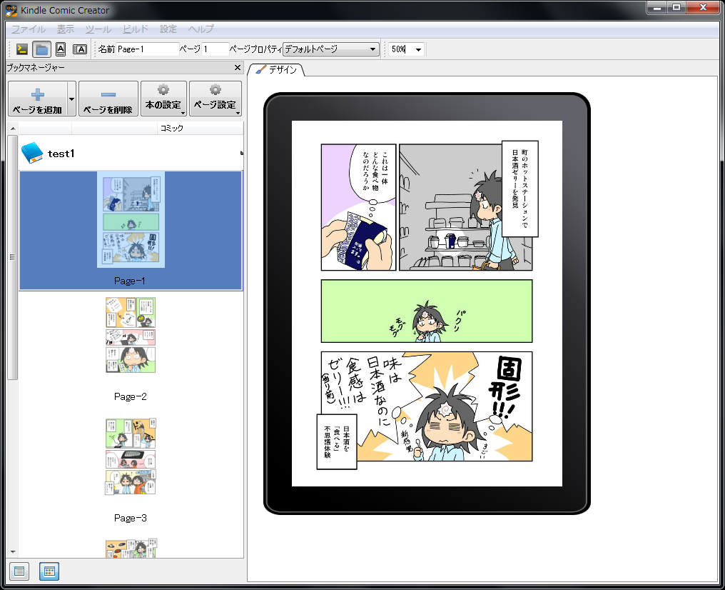The image size is (725, 590).
Task: Open ページ設定 page settings
Action: [x=215, y=99]
